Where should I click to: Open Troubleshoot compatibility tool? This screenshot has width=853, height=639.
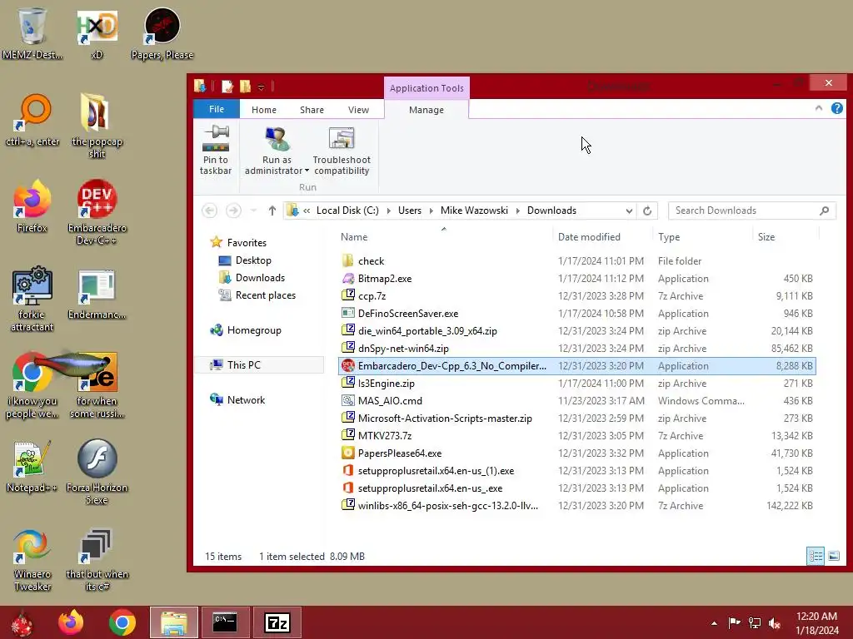pyautogui.click(x=342, y=150)
